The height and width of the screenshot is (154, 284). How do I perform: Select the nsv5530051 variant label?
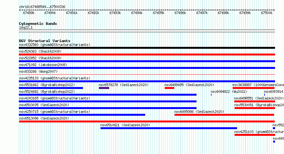(x=259, y=105)
